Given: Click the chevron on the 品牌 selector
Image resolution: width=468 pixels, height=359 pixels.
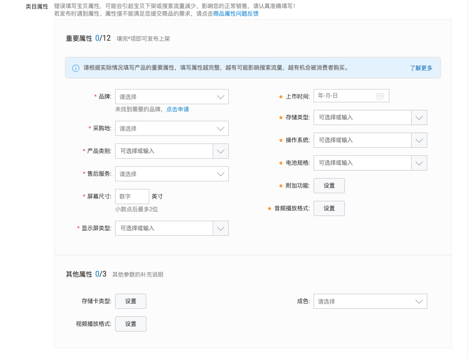Looking at the screenshot, I should tap(220, 96).
